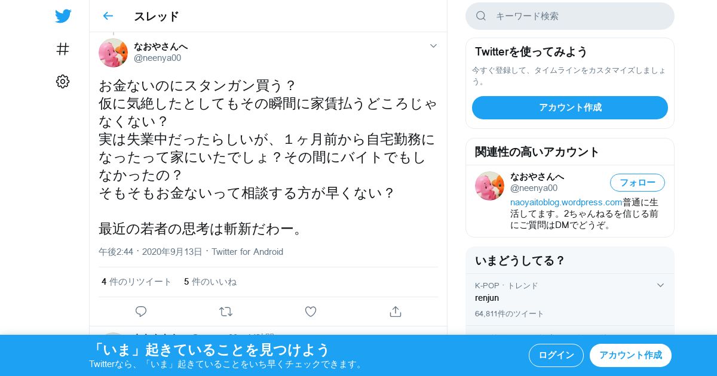Click アカウント作成 in the bottom banner
The height and width of the screenshot is (376, 717).
630,355
